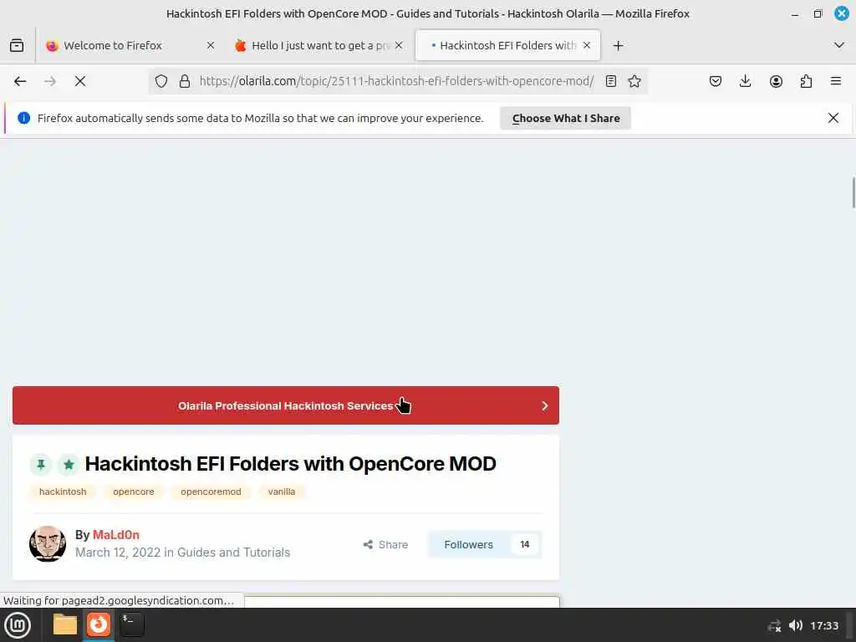Click the green featured star icon
The height and width of the screenshot is (642, 856).
tap(69, 465)
